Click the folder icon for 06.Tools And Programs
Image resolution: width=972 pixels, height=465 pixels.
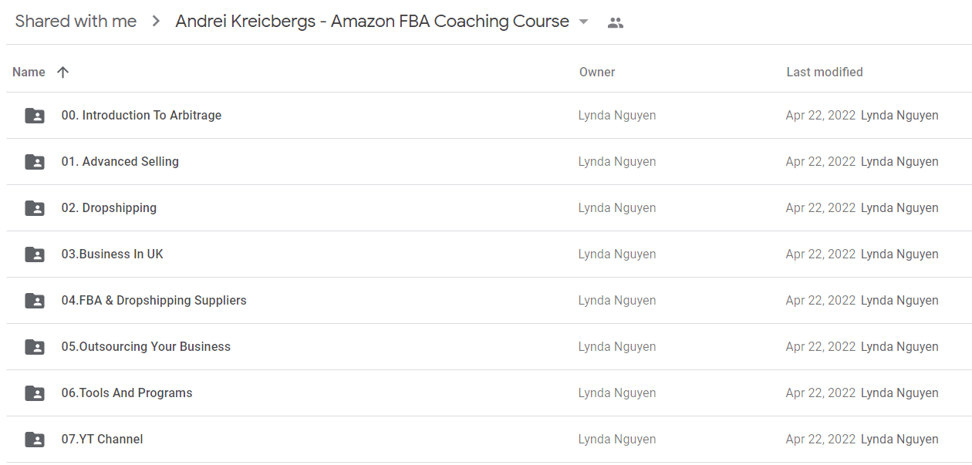(35, 393)
